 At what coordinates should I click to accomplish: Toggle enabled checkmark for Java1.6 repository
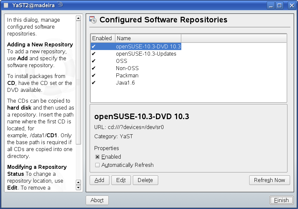tap(94, 83)
